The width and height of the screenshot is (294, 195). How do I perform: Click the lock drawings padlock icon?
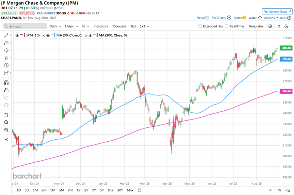6,90
